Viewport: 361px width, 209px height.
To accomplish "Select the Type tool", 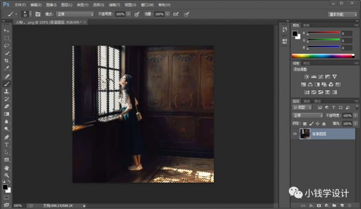I will [7, 144].
